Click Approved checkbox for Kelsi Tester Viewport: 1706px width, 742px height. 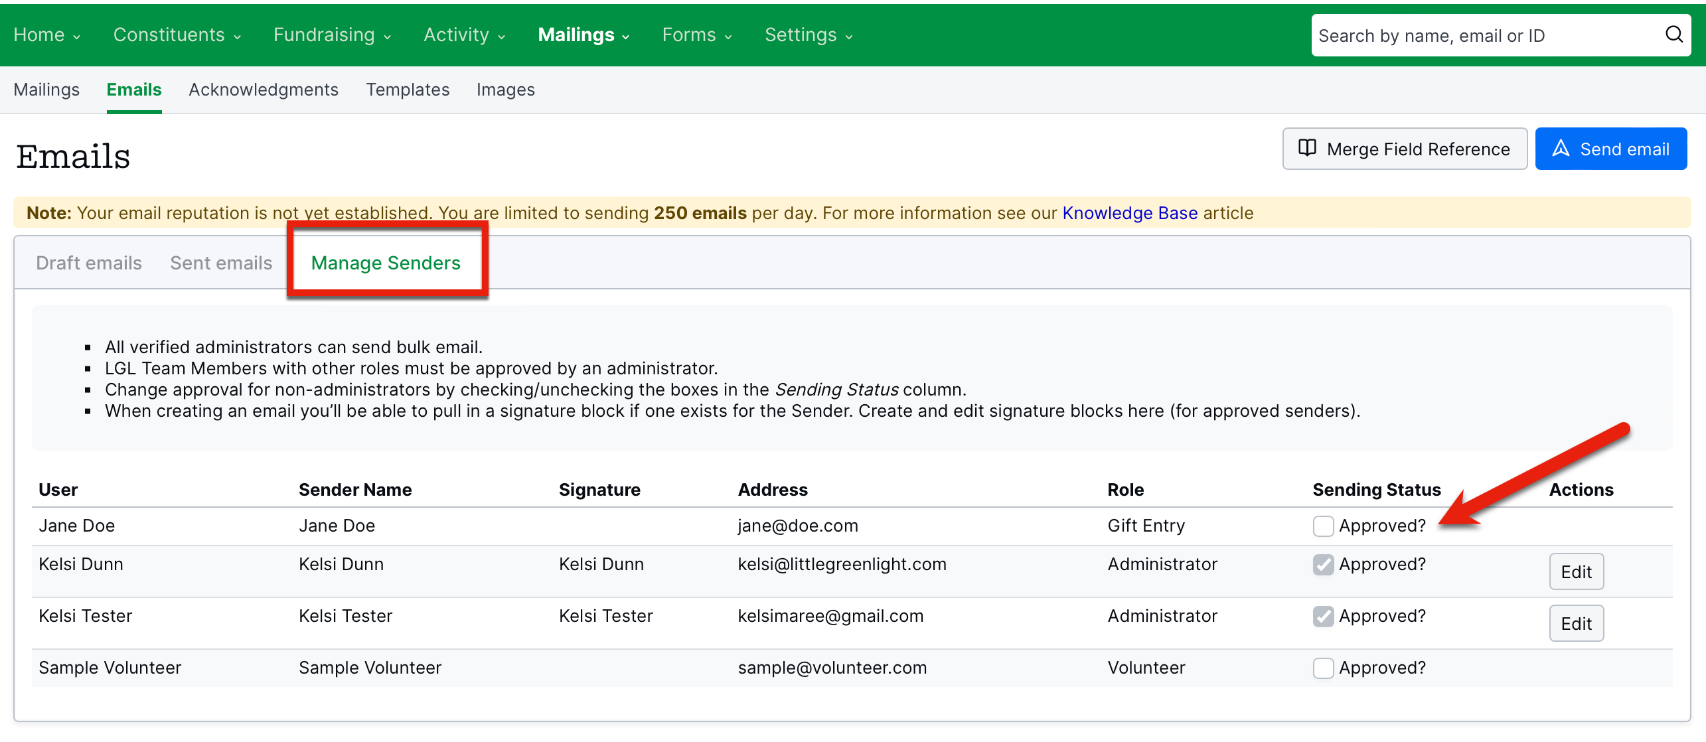click(x=1323, y=616)
